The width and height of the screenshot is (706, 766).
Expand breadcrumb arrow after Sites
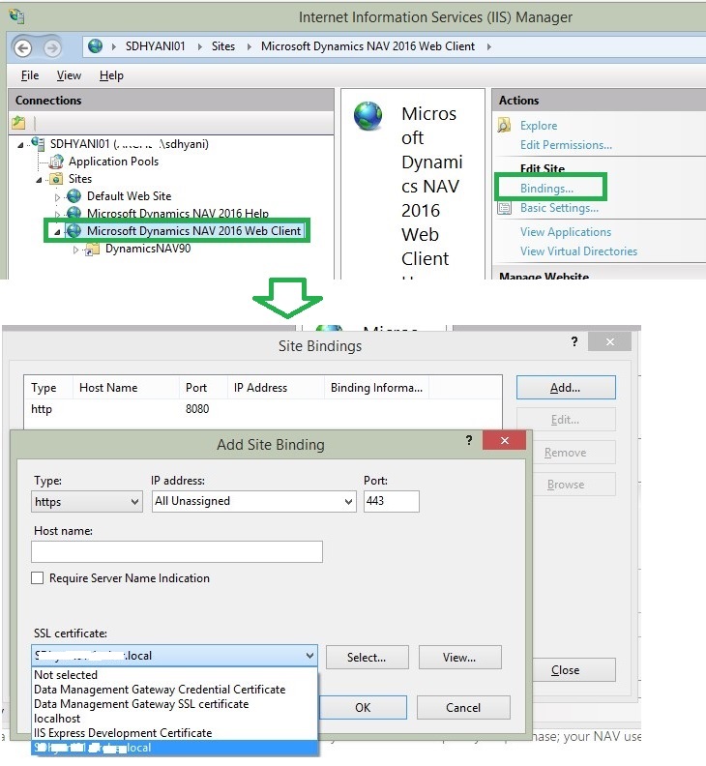click(250, 46)
